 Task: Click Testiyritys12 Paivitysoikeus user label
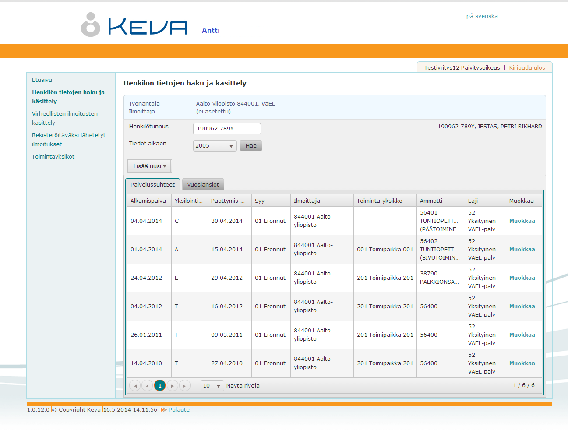coord(462,68)
